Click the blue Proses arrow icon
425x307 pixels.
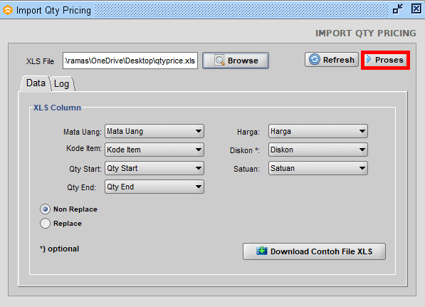click(368, 59)
